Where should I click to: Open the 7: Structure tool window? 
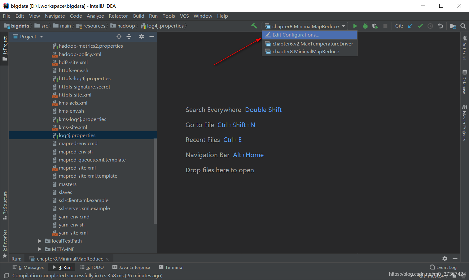click(5, 205)
